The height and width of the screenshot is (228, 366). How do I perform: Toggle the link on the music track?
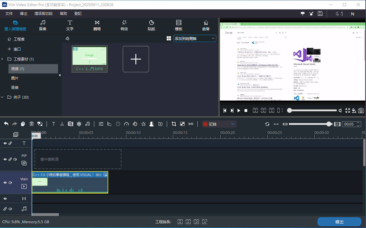click(x=5, y=209)
